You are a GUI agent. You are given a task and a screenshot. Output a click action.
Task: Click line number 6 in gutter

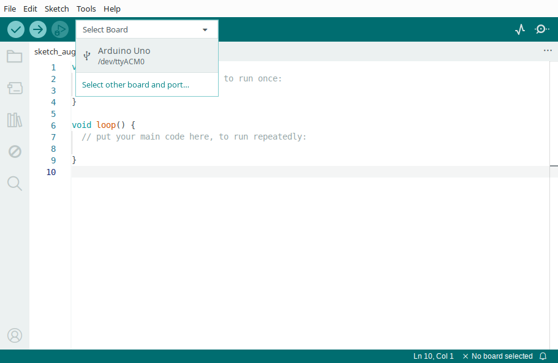point(53,125)
